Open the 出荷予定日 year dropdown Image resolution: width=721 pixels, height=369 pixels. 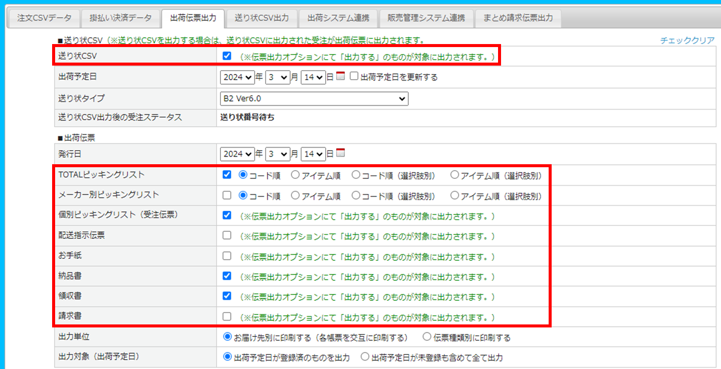pos(237,78)
